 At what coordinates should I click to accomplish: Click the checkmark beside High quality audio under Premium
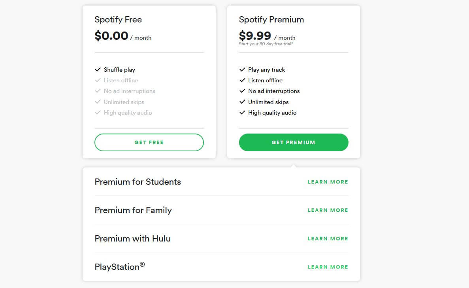(242, 113)
